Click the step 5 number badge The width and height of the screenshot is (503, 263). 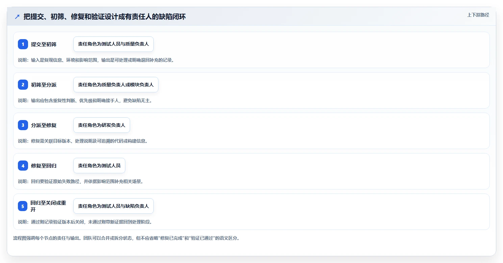click(x=23, y=206)
